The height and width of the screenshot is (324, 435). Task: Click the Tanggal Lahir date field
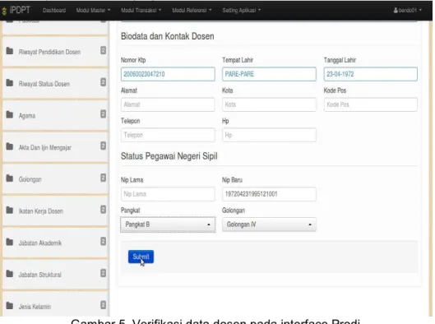(x=370, y=74)
